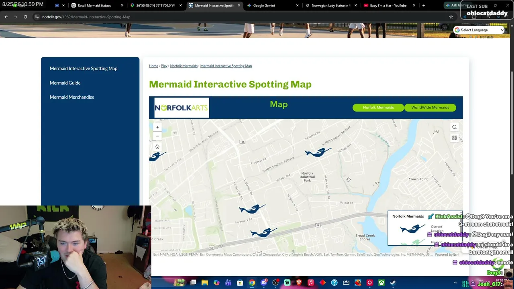Click the Route 166 highway shield

(x=243, y=142)
